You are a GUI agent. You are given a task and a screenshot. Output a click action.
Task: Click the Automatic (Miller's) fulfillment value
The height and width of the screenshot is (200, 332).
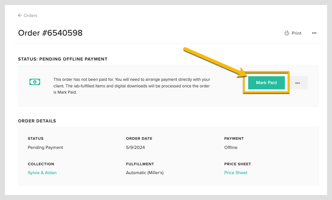(x=145, y=173)
